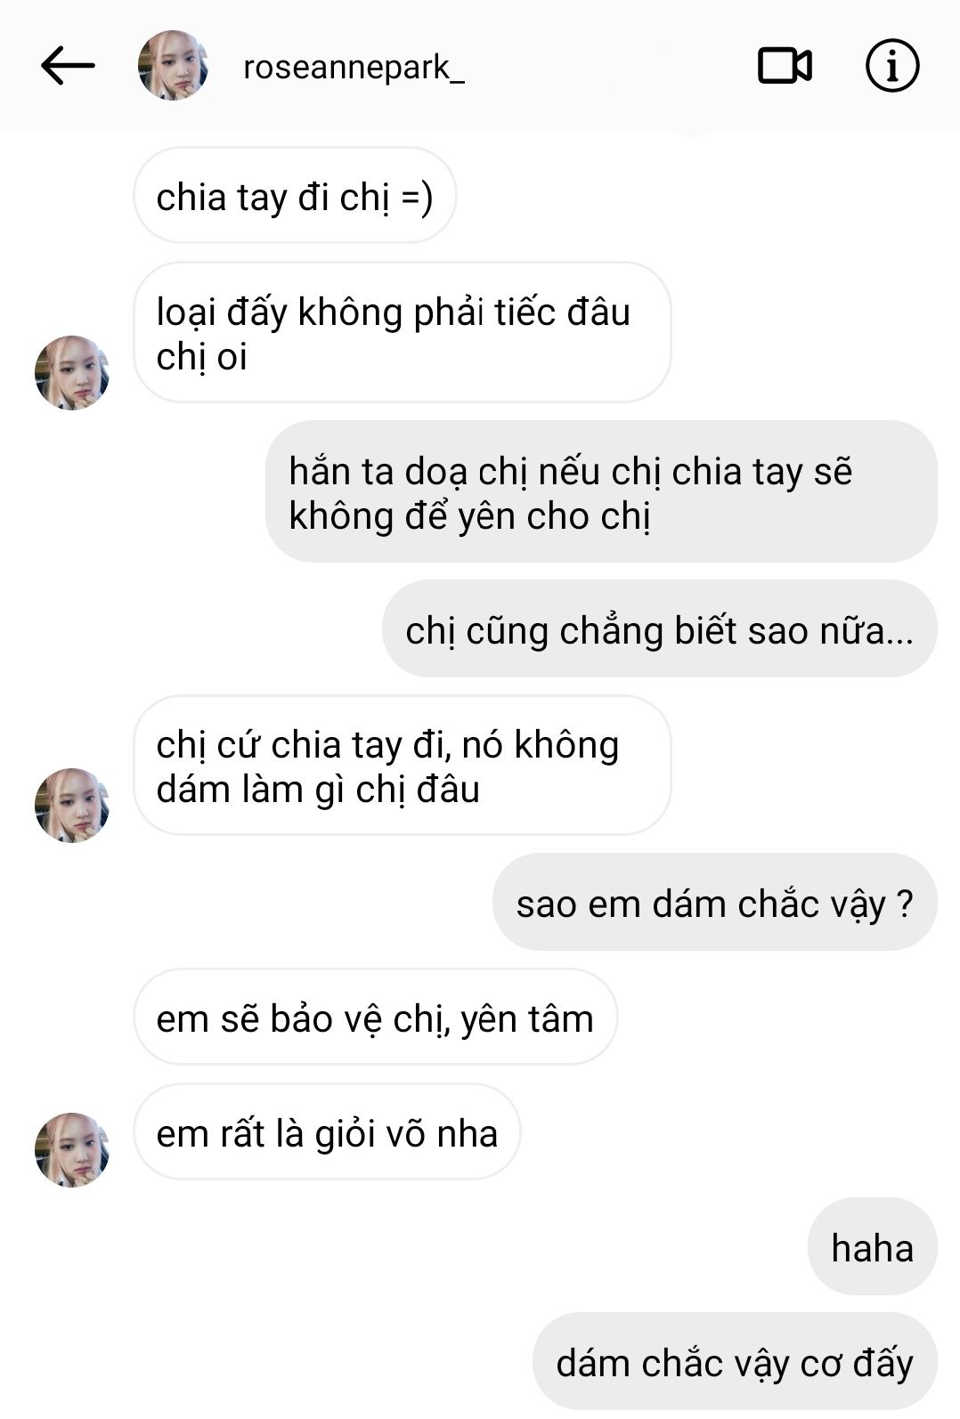The width and height of the screenshot is (960, 1419).
Task: Go back using the arrow icon
Action: coord(68,65)
